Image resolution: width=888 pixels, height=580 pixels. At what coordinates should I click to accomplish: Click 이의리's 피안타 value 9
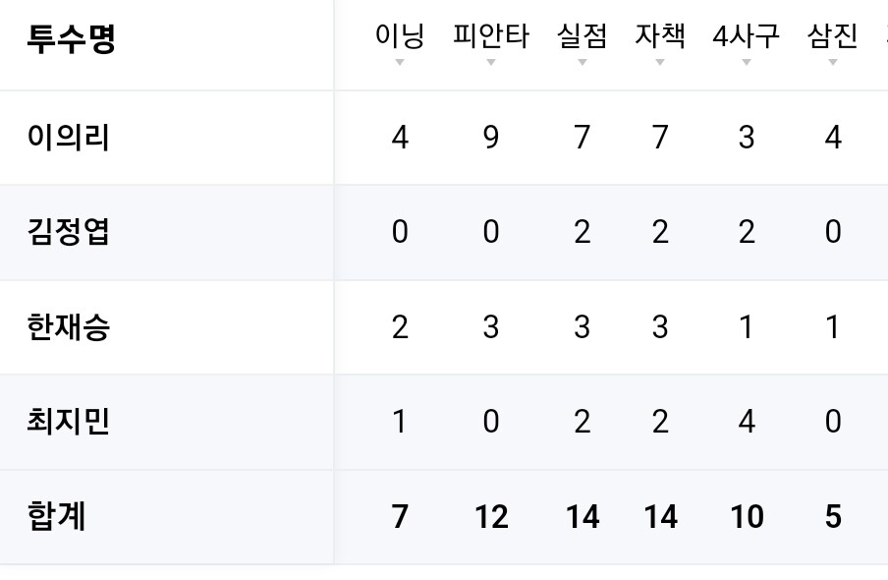[491, 138]
